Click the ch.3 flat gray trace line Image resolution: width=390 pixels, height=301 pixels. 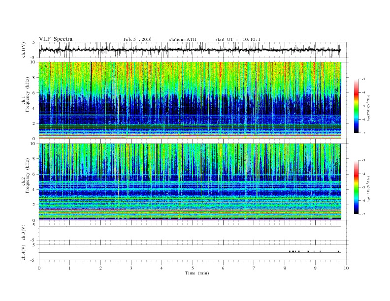tap(190, 226)
